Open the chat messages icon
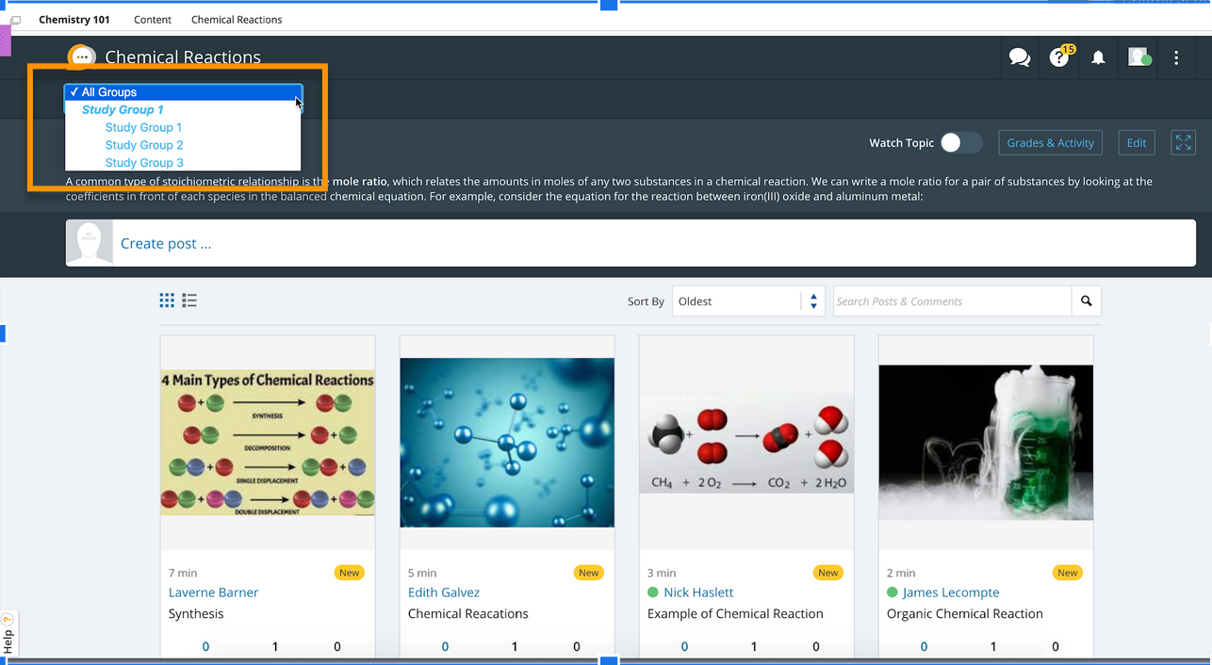Image resolution: width=1212 pixels, height=665 pixels. [1019, 57]
